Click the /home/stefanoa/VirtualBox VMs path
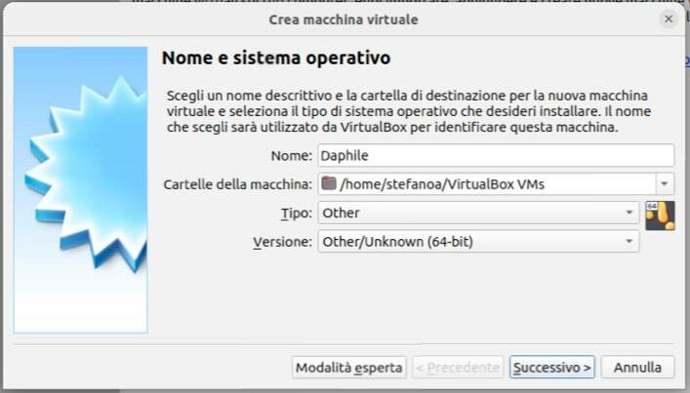The image size is (690, 393). [x=442, y=184]
